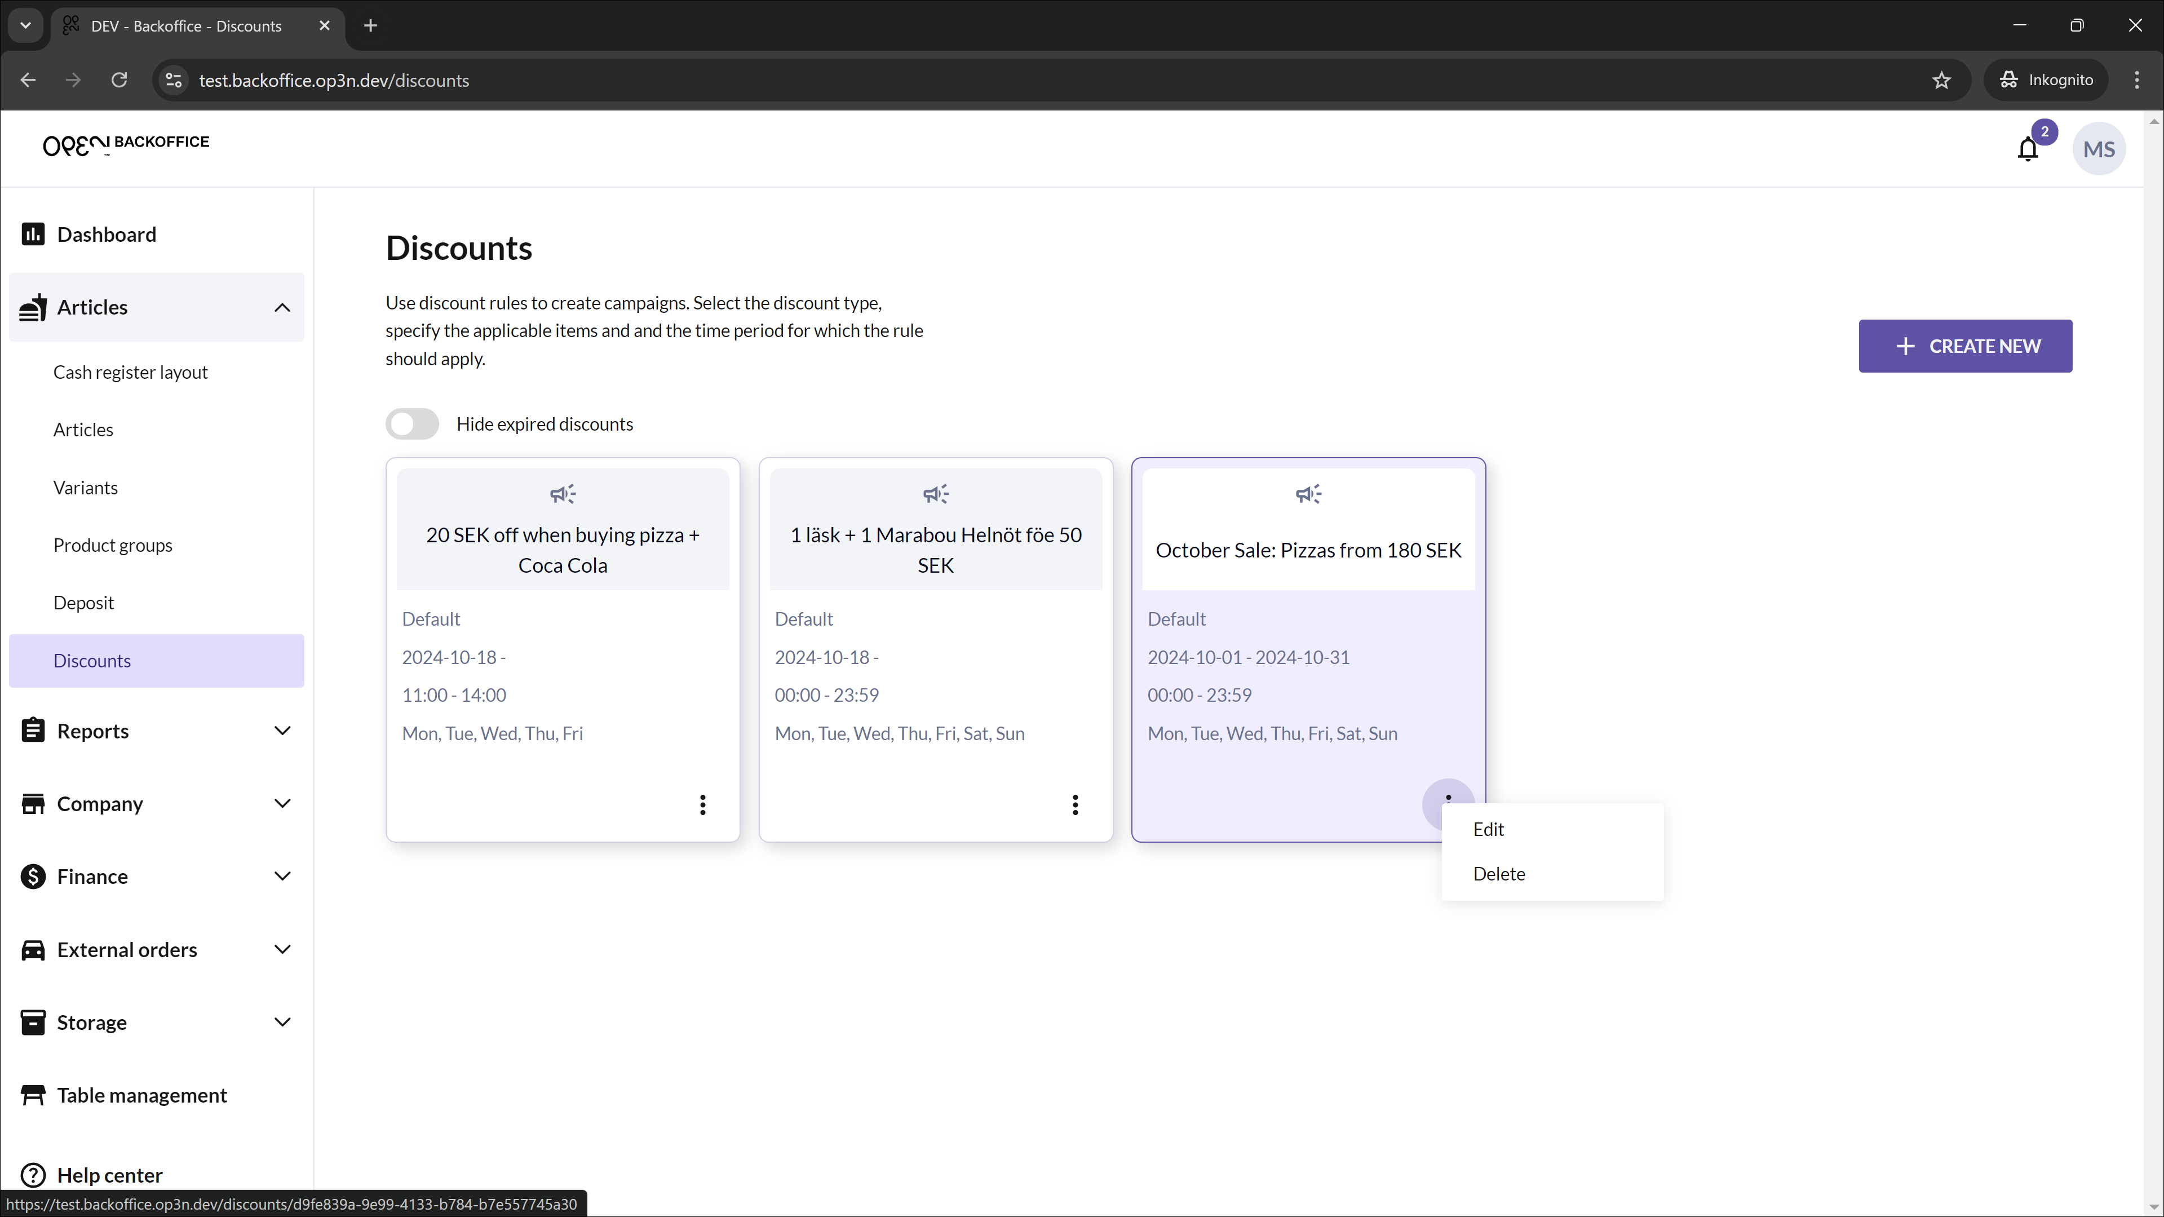
Task: Open the MS user avatar menu
Action: pyautogui.click(x=2097, y=149)
